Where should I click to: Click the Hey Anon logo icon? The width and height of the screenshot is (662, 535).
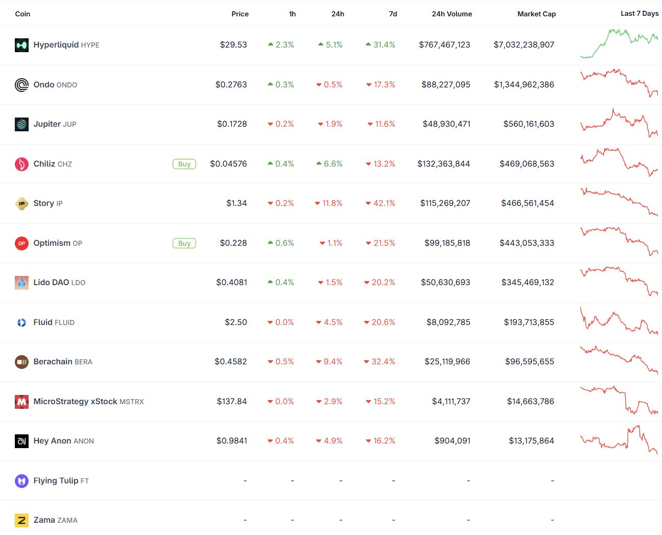(x=21, y=441)
